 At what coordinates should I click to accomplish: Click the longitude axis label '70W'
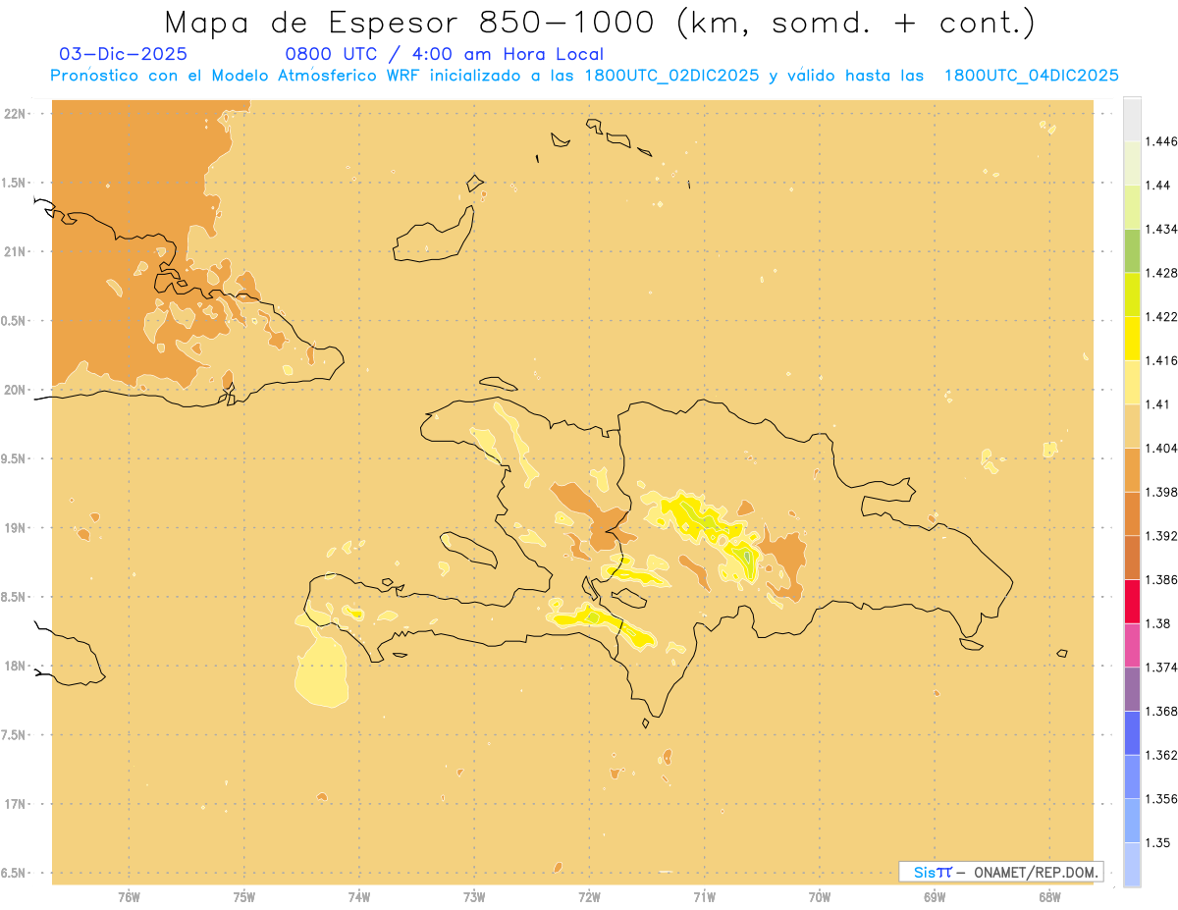click(x=820, y=896)
